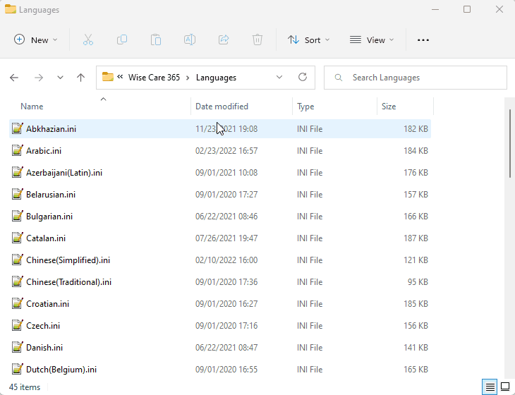Go forward with the right arrow
This screenshot has height=395, width=515.
(39, 78)
